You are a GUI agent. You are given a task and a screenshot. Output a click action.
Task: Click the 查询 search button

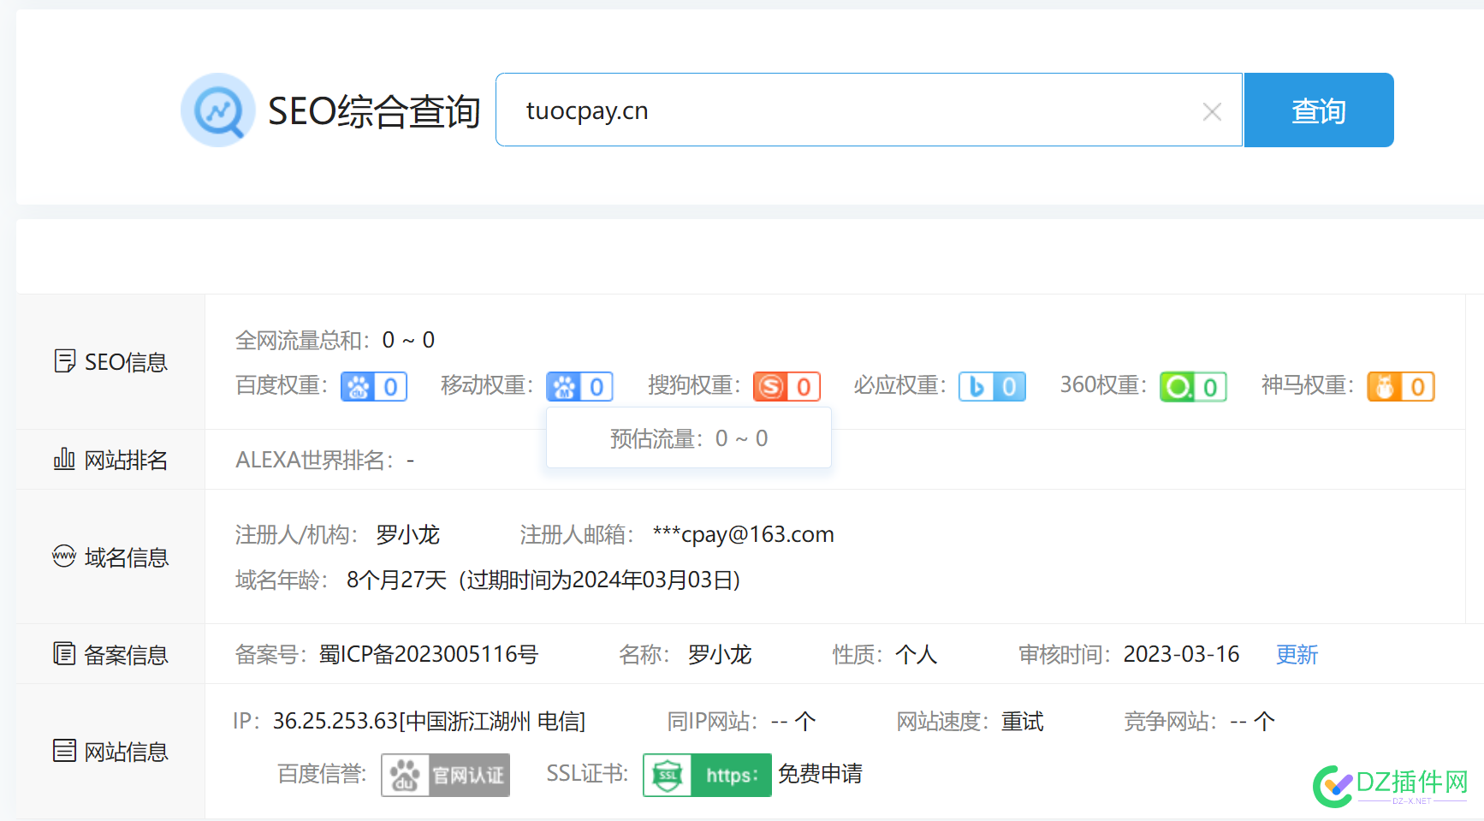click(x=1319, y=110)
